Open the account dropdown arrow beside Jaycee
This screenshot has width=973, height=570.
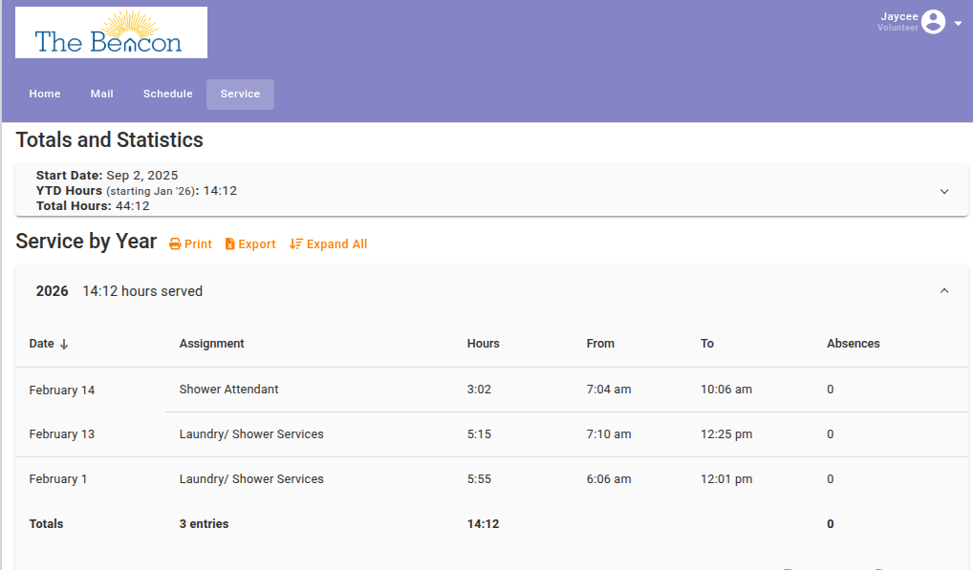pos(958,23)
